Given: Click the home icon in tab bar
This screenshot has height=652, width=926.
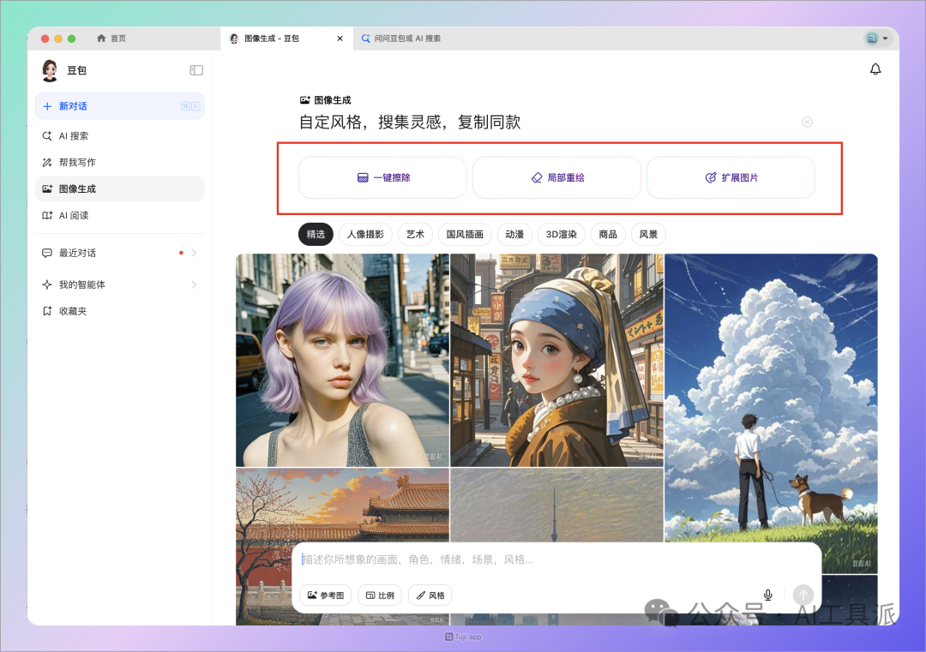Looking at the screenshot, I should (101, 39).
